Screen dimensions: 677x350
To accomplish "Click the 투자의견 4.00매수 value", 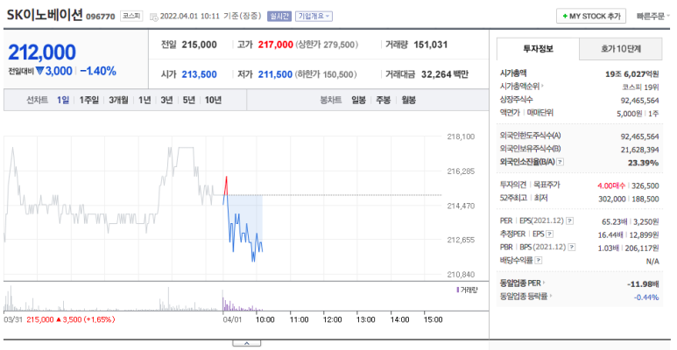I will (611, 186).
